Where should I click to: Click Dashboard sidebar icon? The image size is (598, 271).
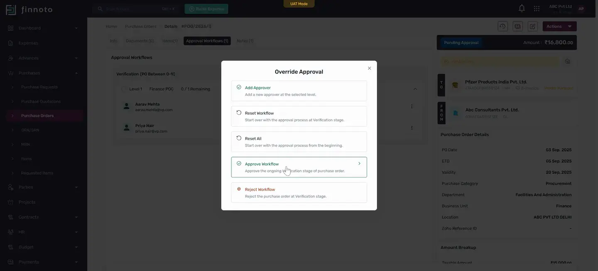click(11, 28)
